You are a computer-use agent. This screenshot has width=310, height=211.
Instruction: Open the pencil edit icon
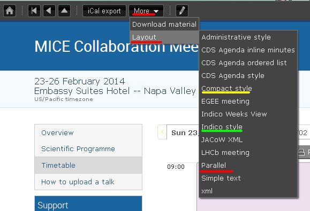click(182, 11)
